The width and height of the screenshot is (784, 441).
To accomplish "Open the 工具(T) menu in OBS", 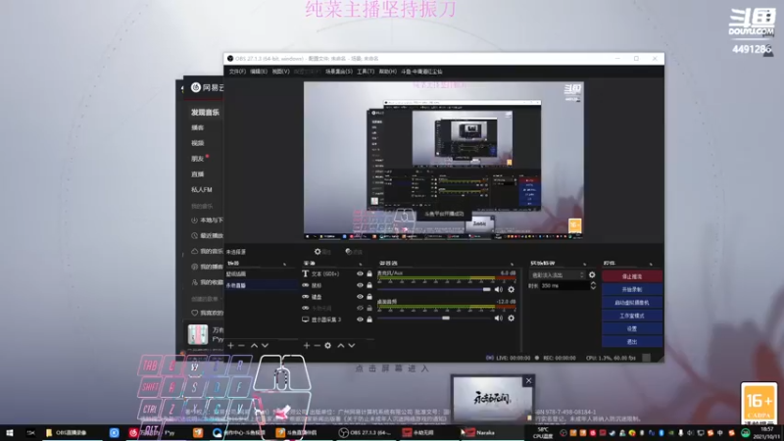I will click(x=366, y=72).
